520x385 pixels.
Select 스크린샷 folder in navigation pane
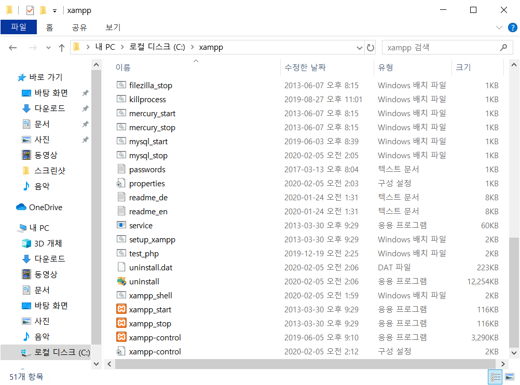click(50, 170)
